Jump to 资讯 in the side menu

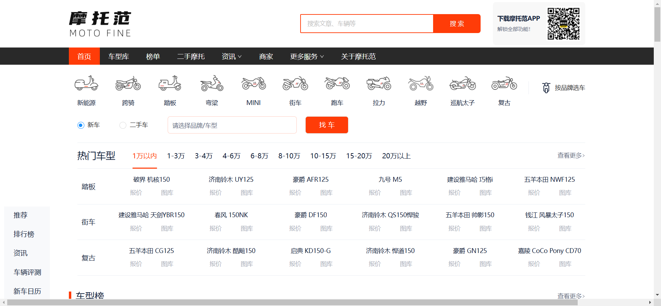point(20,253)
